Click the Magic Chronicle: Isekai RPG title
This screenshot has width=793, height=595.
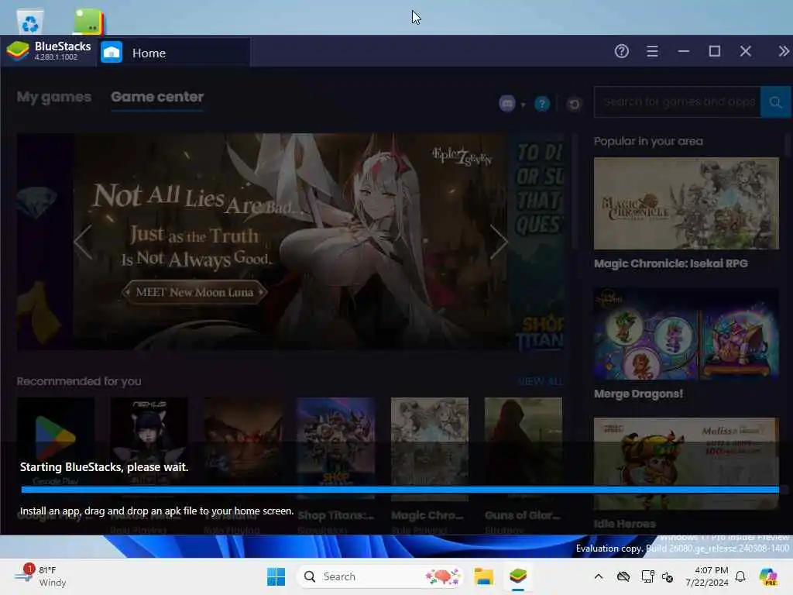tap(671, 263)
